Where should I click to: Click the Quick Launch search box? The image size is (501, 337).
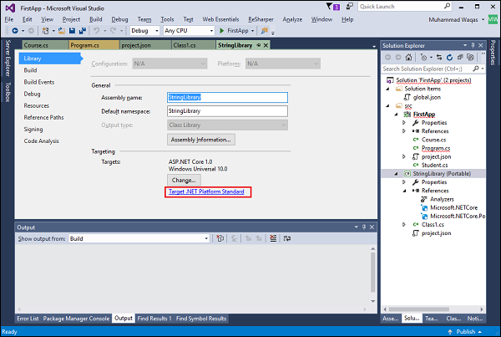[404, 7]
